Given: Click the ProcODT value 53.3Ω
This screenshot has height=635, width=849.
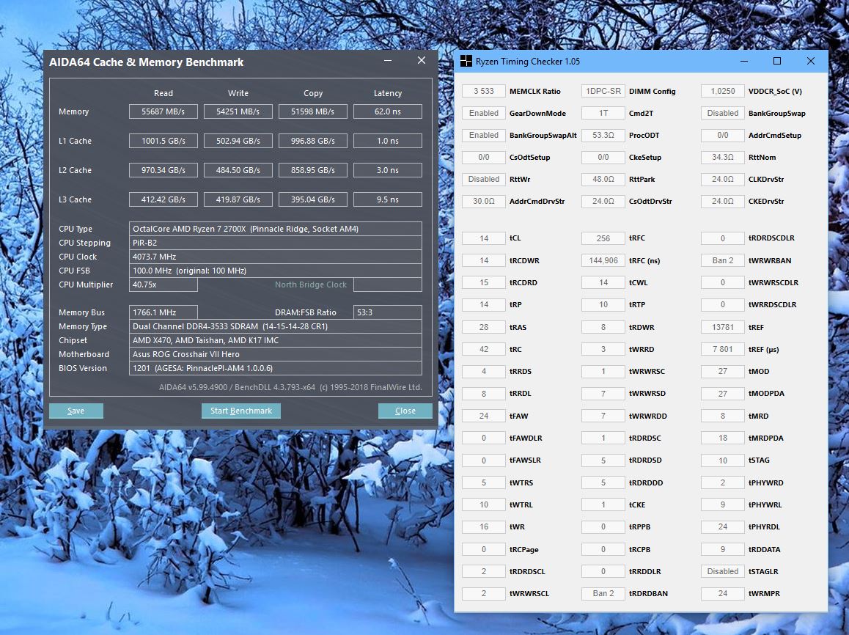Looking at the screenshot, I should [603, 136].
